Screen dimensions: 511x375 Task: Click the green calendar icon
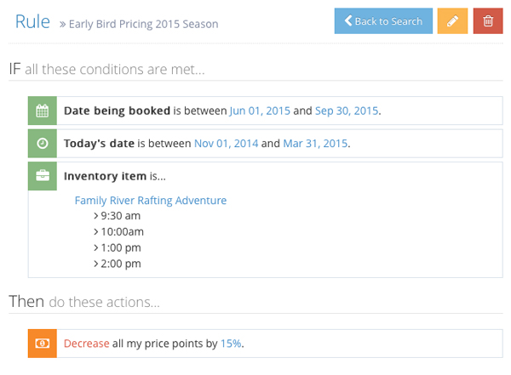coord(42,111)
